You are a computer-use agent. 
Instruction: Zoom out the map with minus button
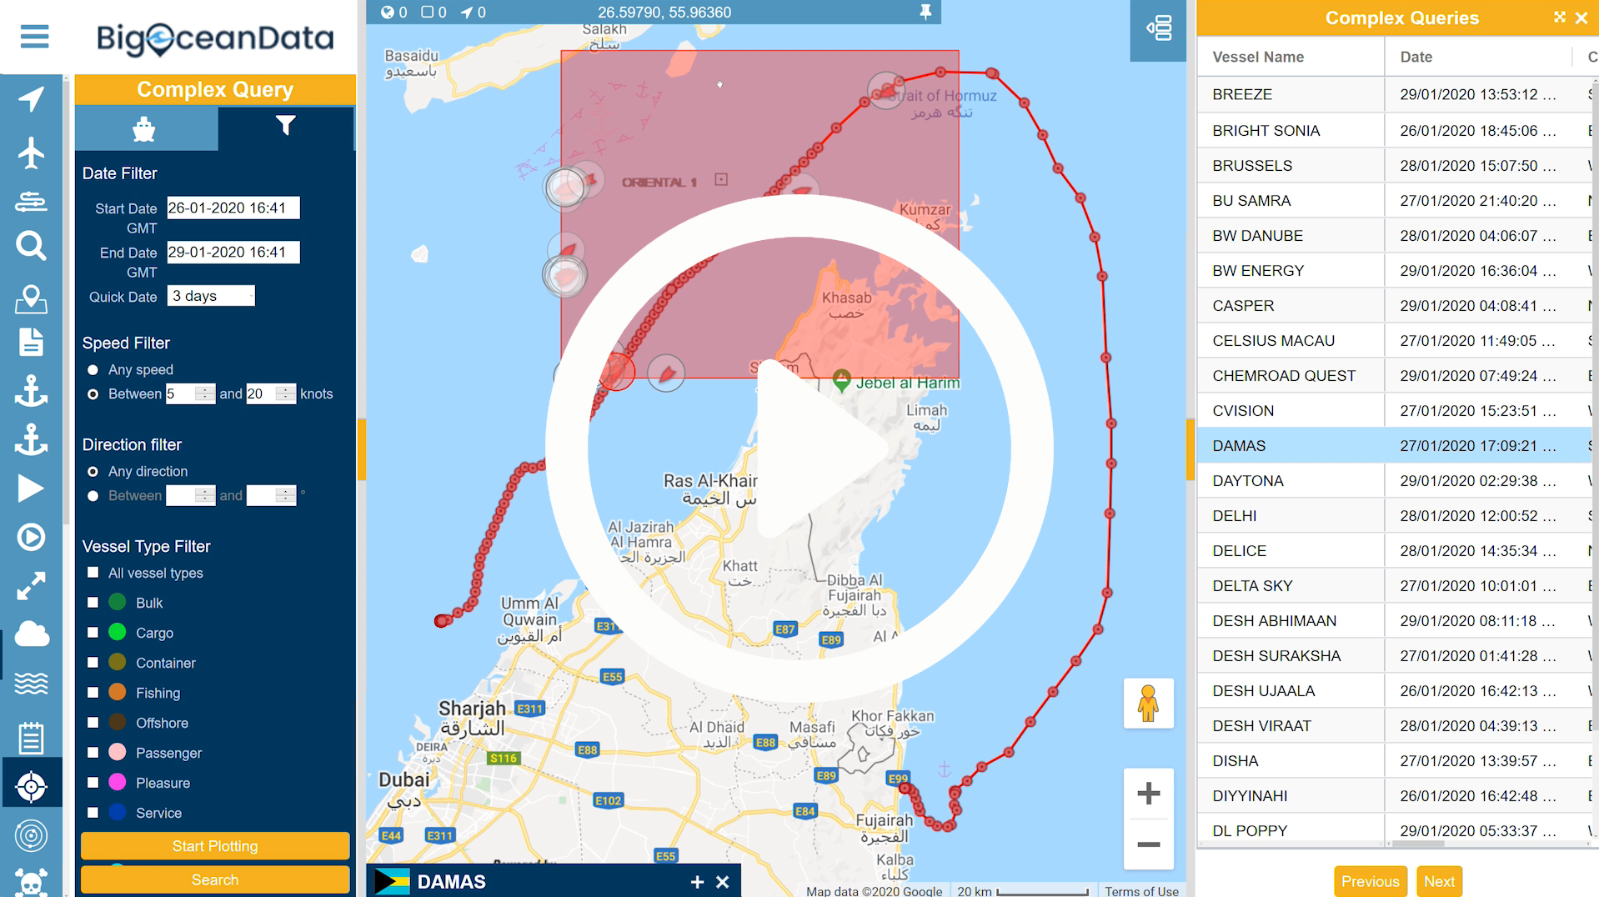point(1148,844)
